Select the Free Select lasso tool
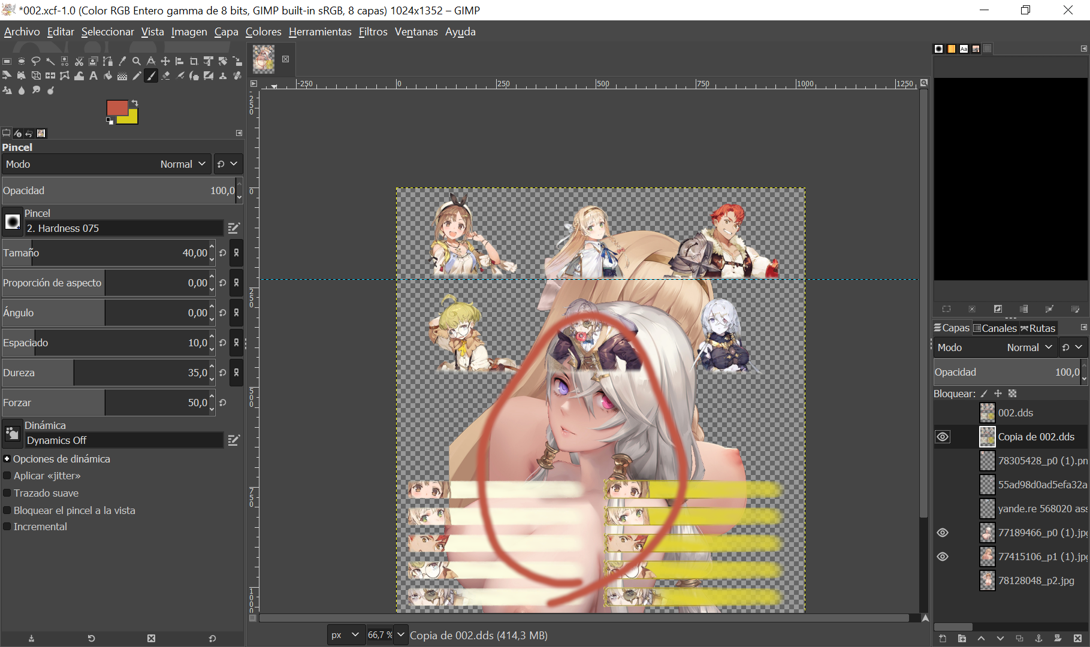Viewport: 1090px width, 647px height. pos(36,61)
